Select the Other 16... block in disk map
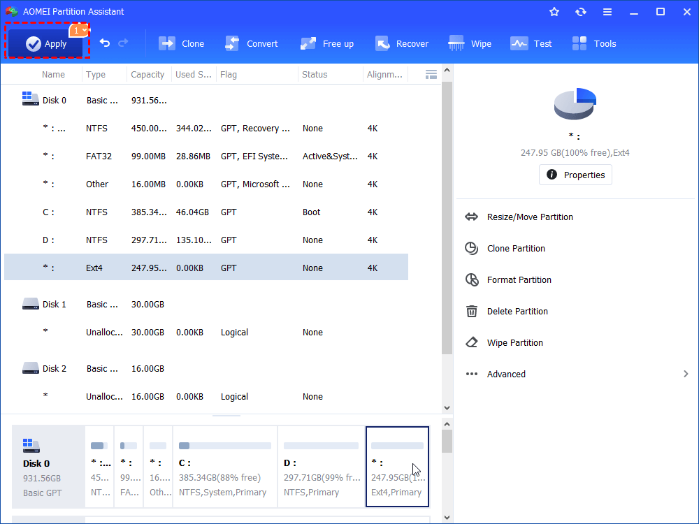The image size is (699, 524). point(158,467)
